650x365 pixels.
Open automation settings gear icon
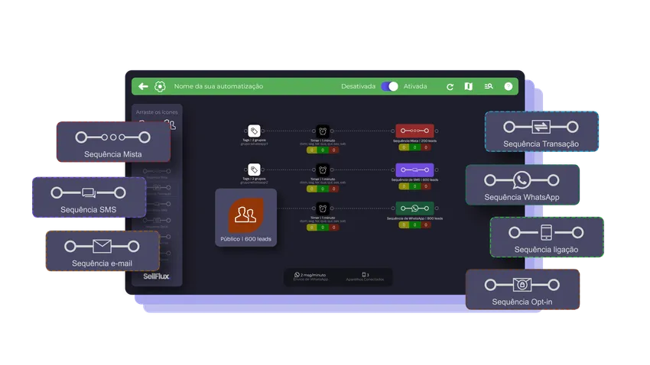pyautogui.click(x=160, y=86)
